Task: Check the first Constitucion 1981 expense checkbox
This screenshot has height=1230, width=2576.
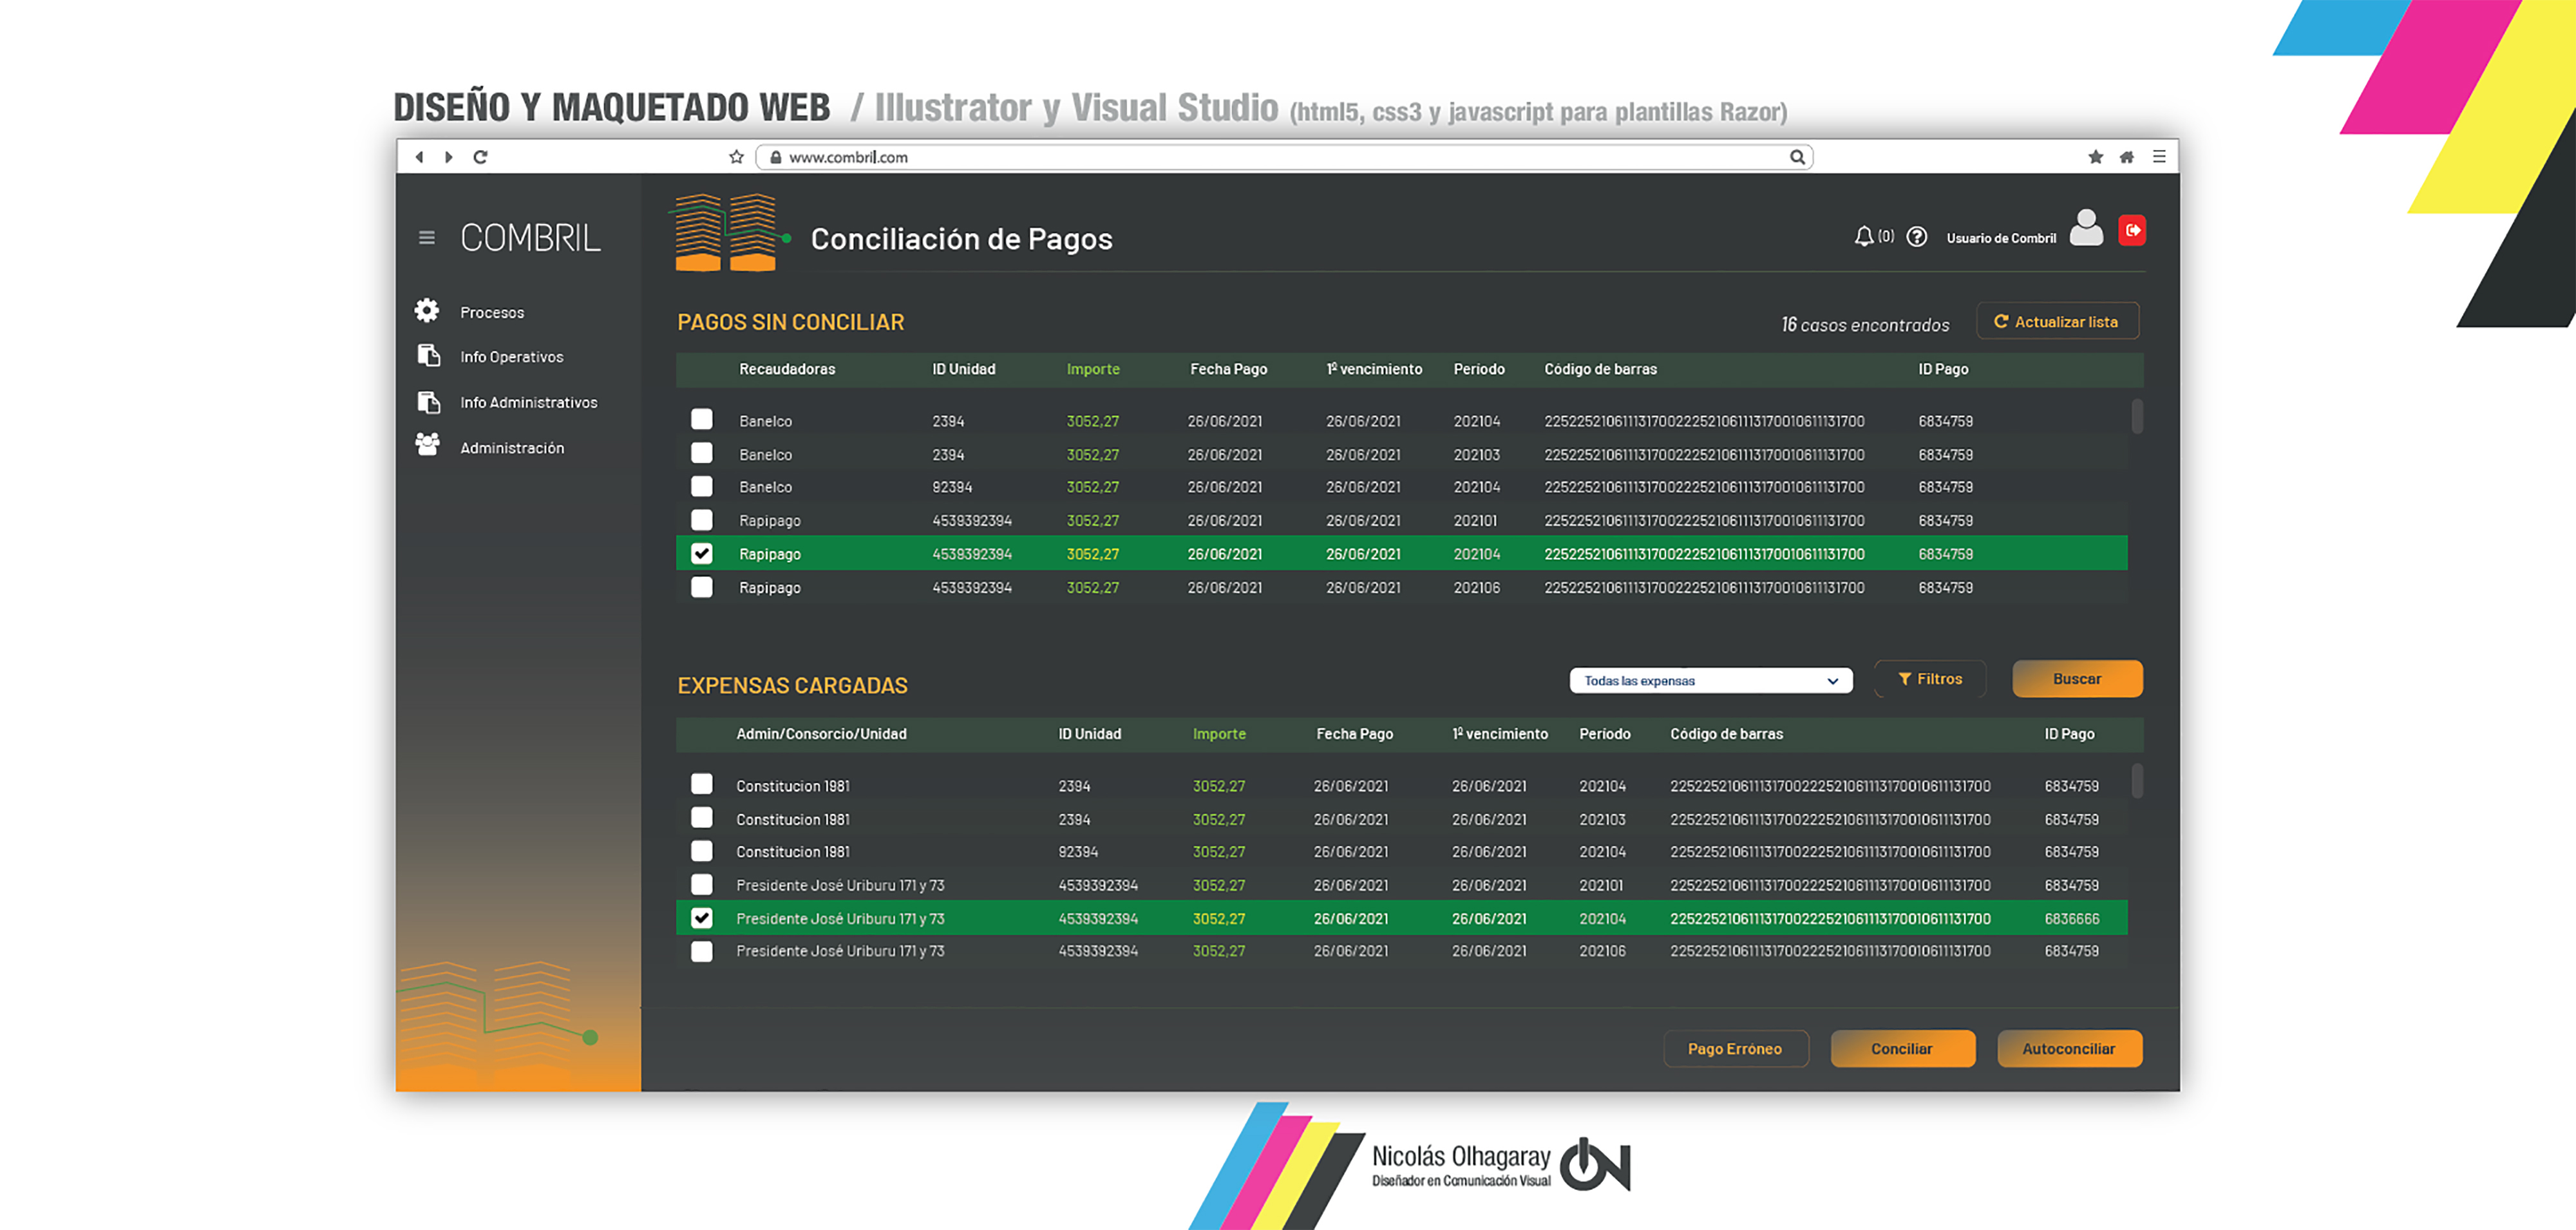Action: point(702,784)
